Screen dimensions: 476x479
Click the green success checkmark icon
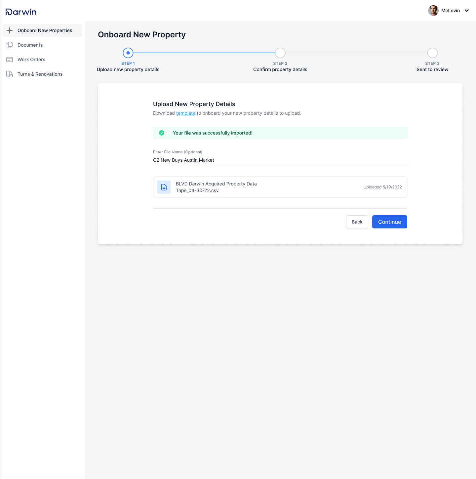point(162,133)
